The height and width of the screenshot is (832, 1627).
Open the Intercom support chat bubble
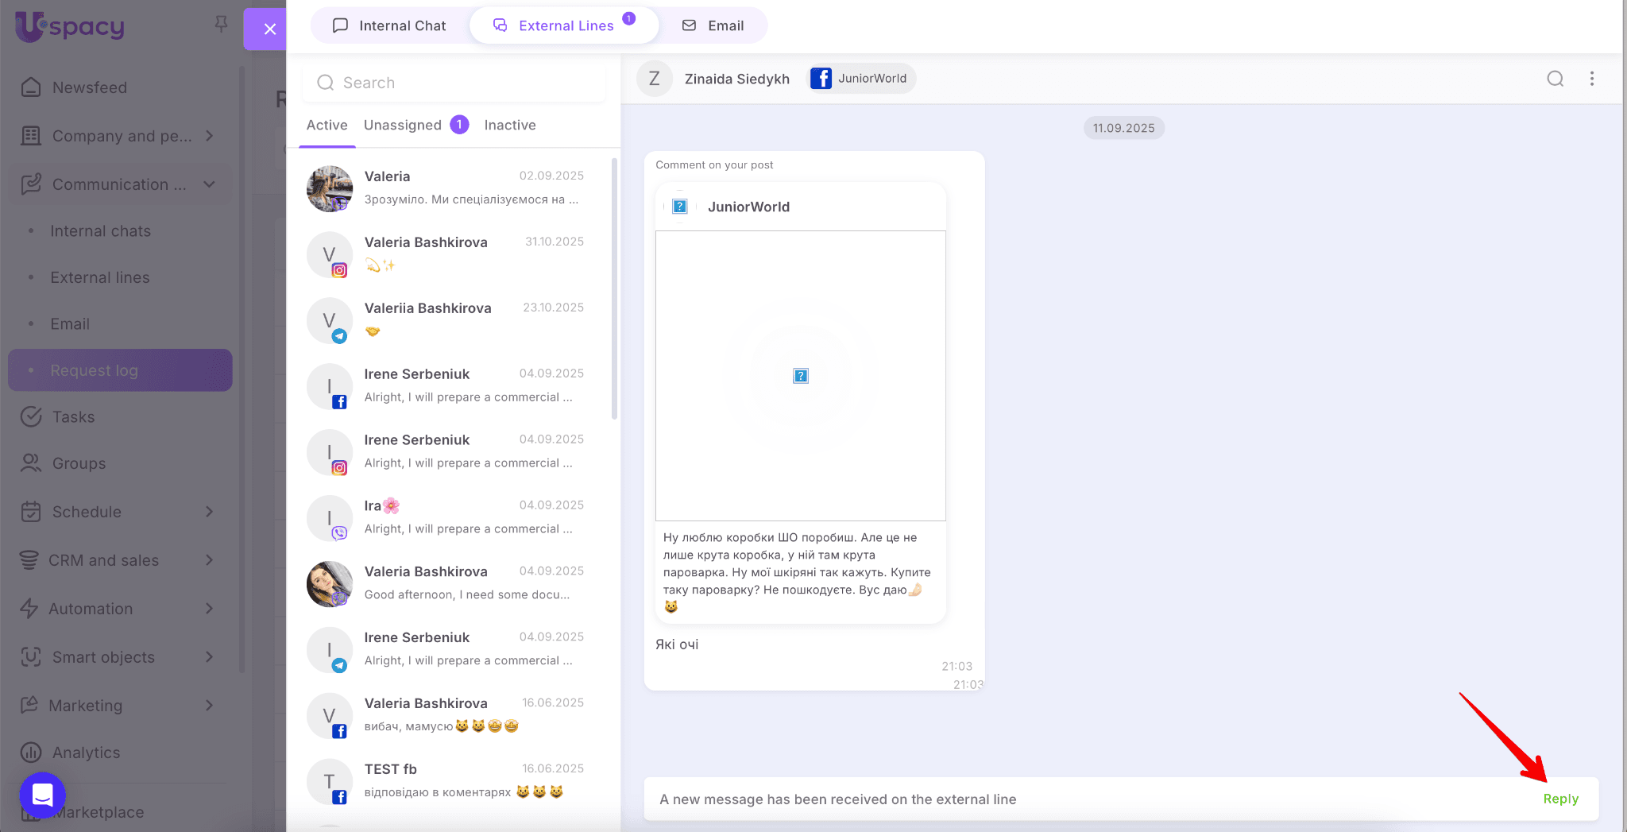[42, 795]
